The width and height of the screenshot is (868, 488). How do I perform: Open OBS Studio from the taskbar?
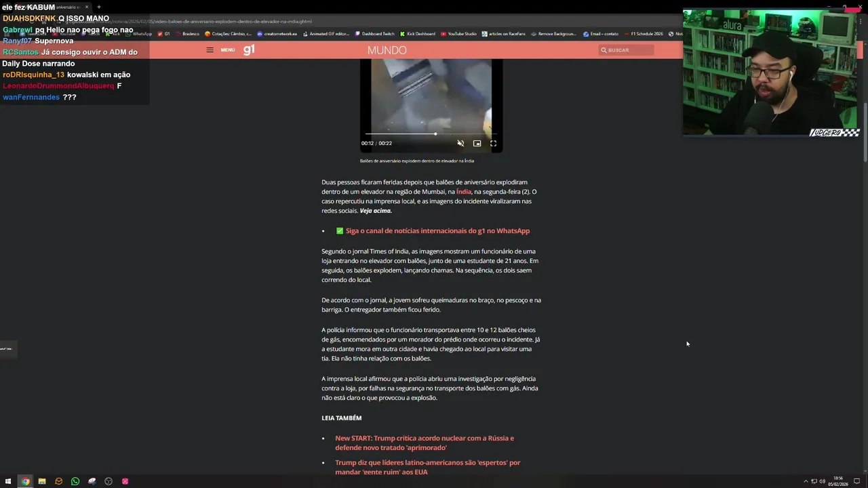(108, 481)
